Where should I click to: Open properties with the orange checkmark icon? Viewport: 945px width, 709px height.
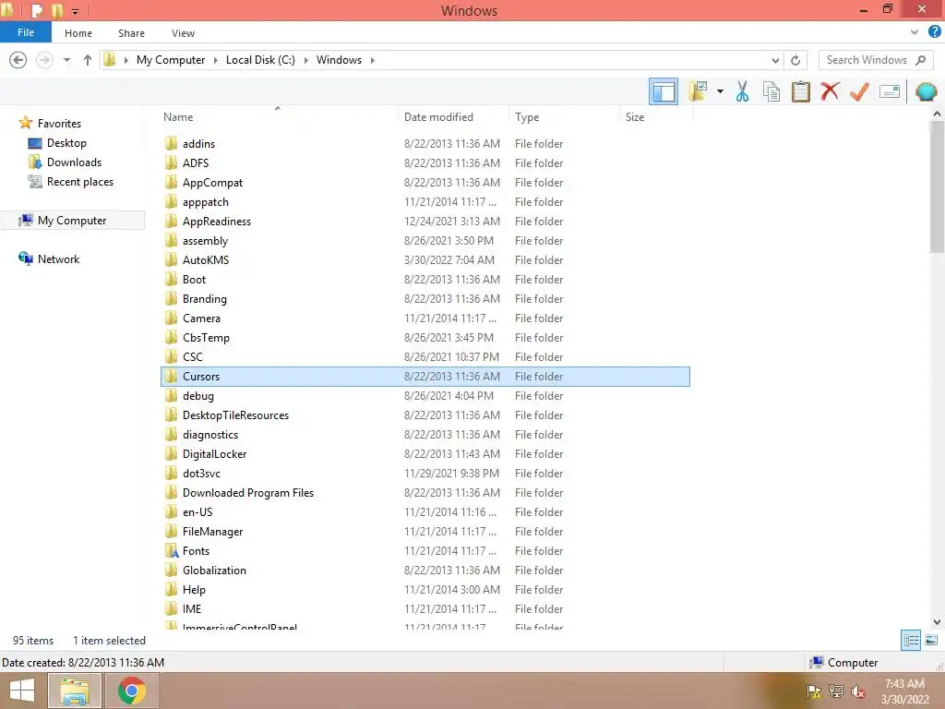(859, 91)
